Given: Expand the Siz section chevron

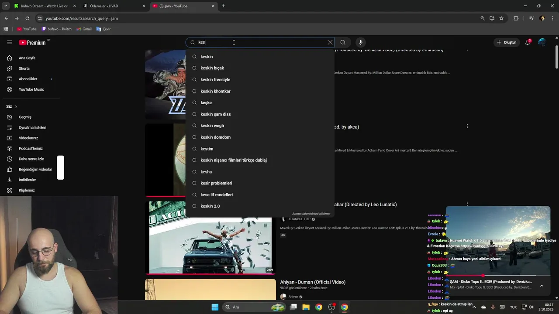Looking at the screenshot, I should click(16, 107).
